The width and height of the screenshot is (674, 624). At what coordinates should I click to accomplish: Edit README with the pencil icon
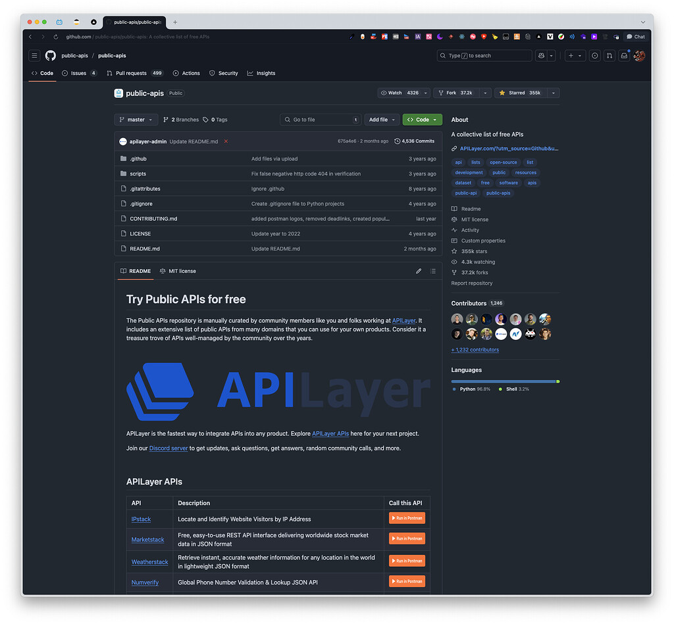click(x=418, y=271)
